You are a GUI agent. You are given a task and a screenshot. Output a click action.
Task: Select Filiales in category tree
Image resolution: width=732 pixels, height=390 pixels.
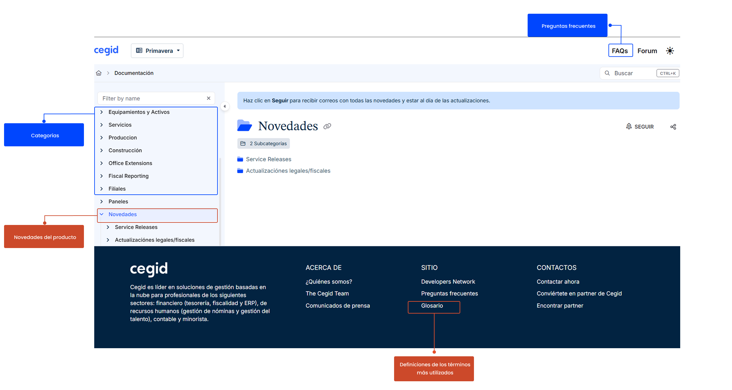point(117,189)
